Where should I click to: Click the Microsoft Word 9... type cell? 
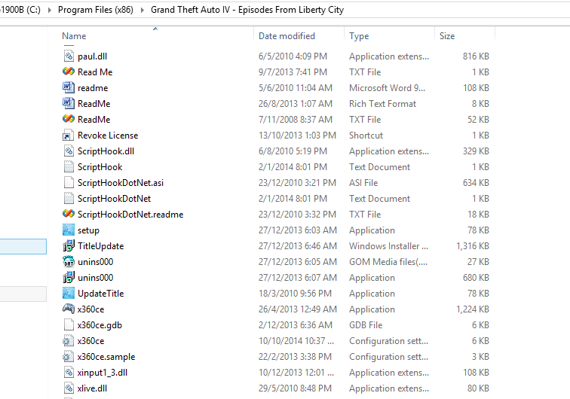387,88
